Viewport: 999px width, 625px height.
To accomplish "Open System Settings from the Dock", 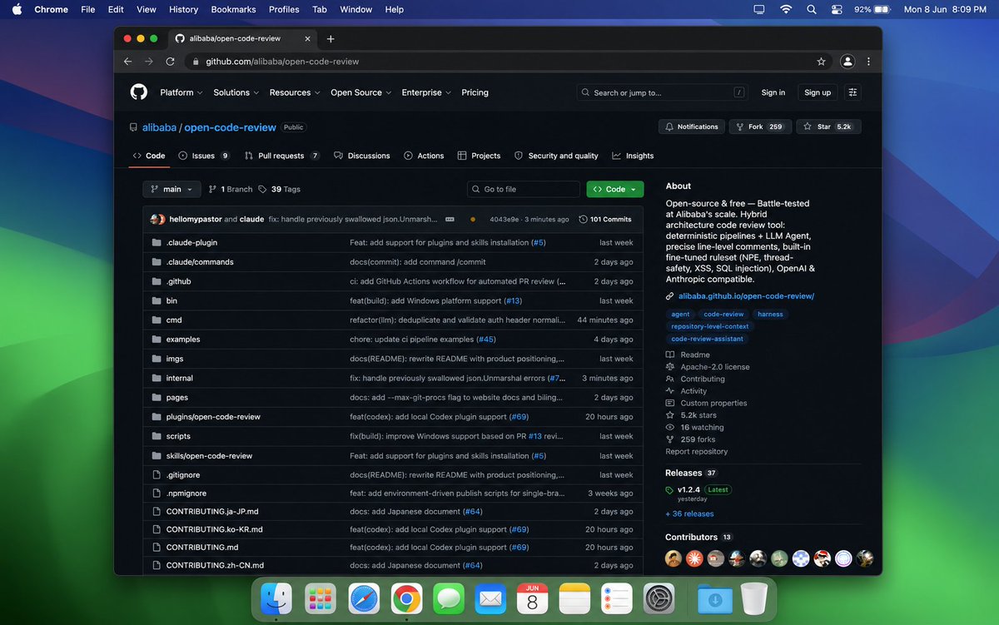I will pos(660,598).
